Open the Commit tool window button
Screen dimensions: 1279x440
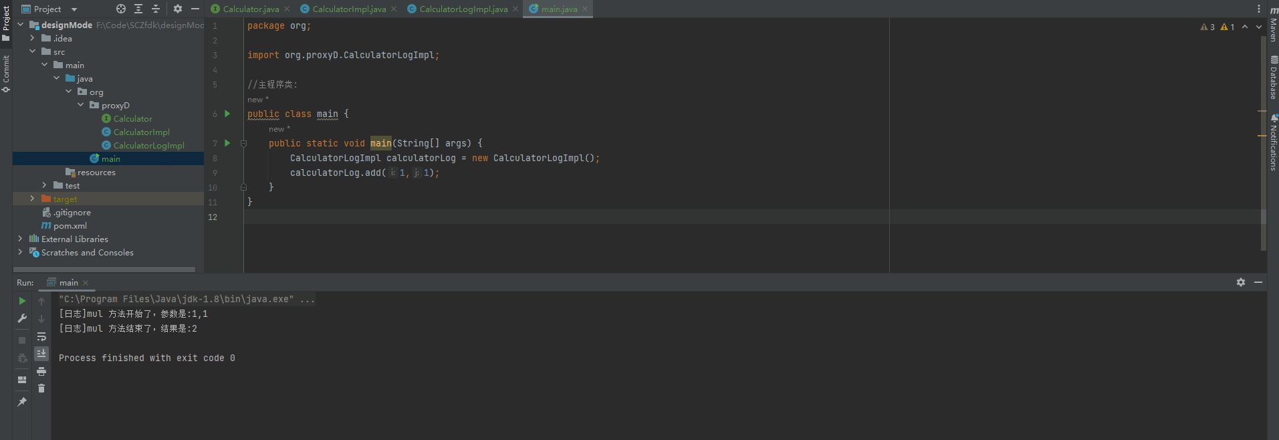point(6,72)
